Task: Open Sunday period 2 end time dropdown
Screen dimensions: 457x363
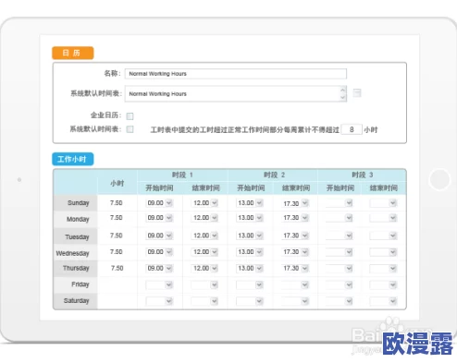Action: coord(295,203)
